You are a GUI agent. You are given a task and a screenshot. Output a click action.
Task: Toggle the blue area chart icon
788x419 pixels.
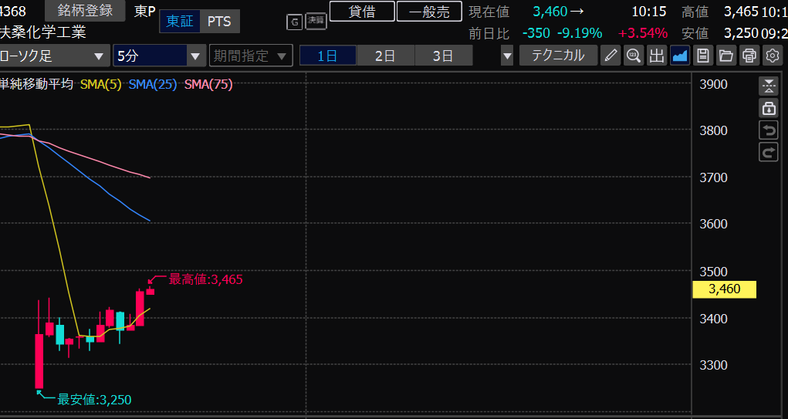680,56
